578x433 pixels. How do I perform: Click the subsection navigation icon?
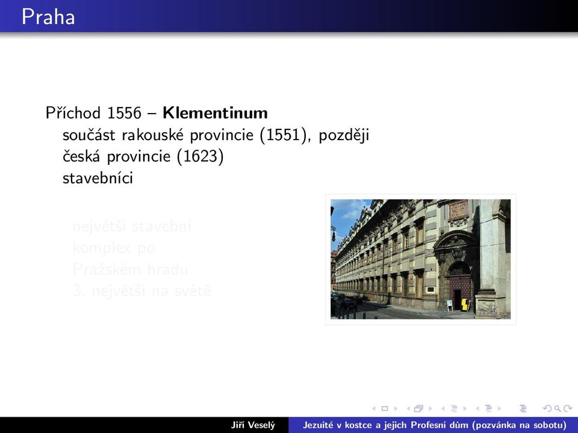pyautogui.click(x=454, y=408)
